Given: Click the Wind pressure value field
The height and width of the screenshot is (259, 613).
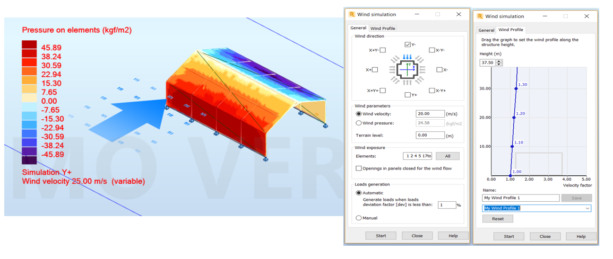Looking at the screenshot, I should click(430, 123).
